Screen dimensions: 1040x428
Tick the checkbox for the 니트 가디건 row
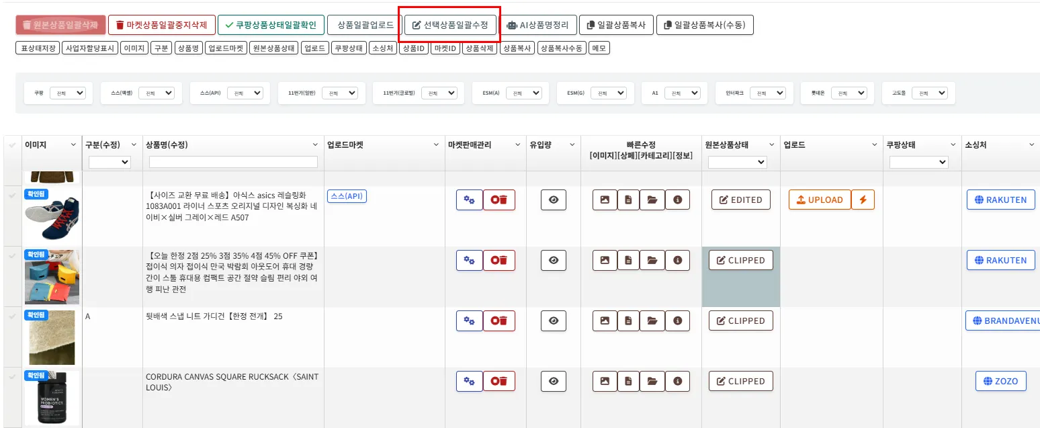tap(12, 316)
